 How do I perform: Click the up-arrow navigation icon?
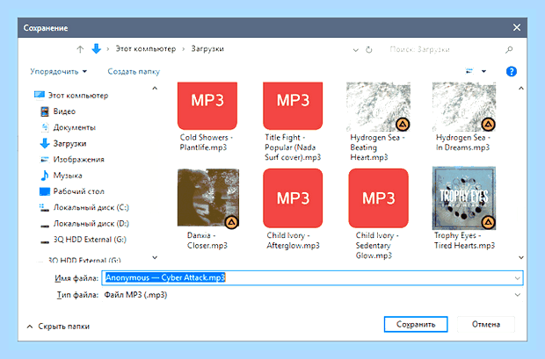tap(80, 50)
